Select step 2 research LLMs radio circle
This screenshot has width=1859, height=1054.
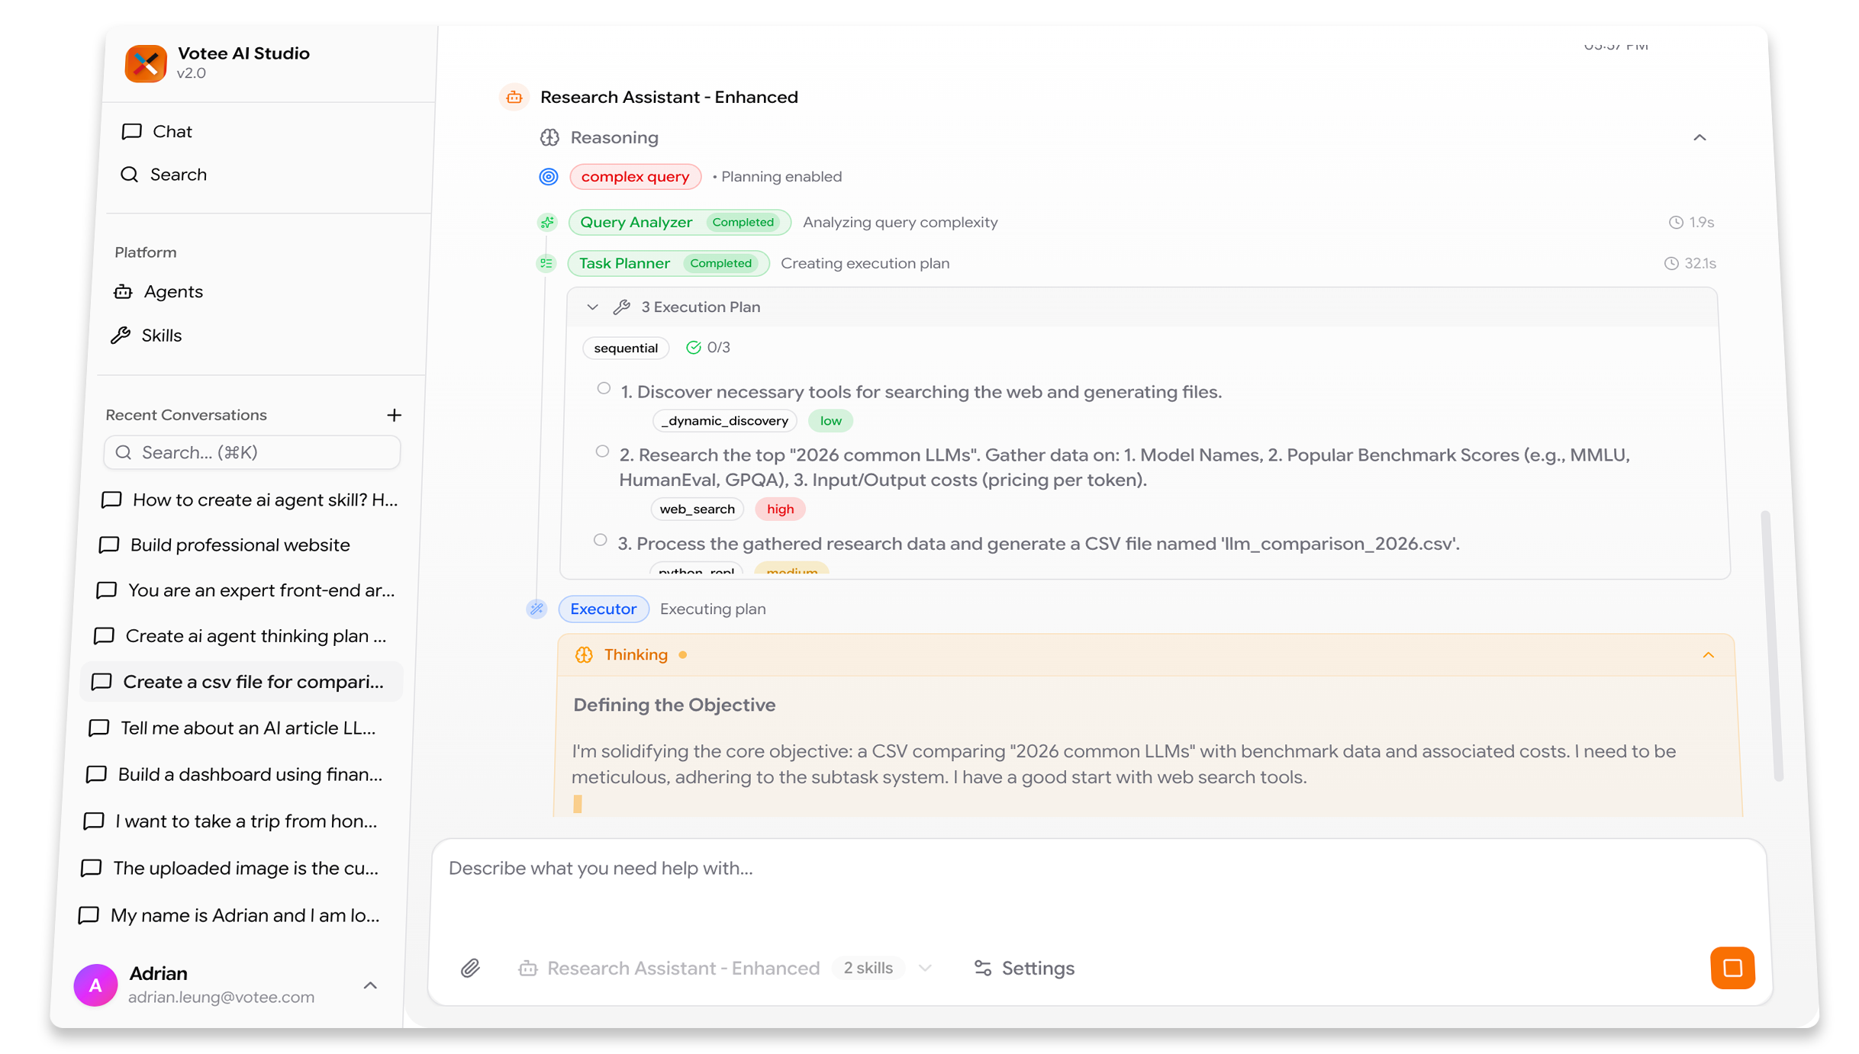(602, 451)
